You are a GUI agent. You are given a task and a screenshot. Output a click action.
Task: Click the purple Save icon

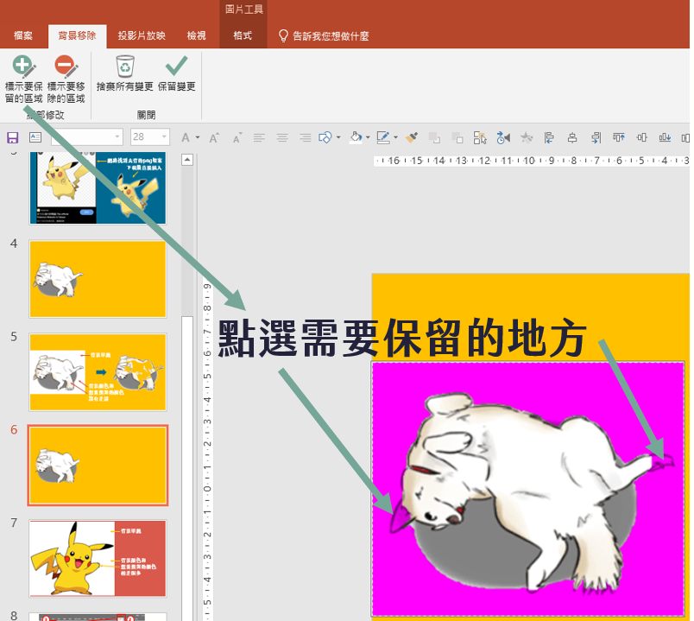click(12, 137)
